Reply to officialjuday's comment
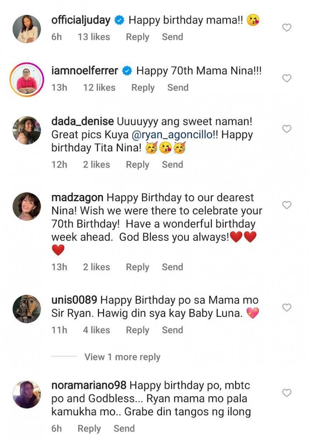The image size is (309, 440). coord(138,37)
